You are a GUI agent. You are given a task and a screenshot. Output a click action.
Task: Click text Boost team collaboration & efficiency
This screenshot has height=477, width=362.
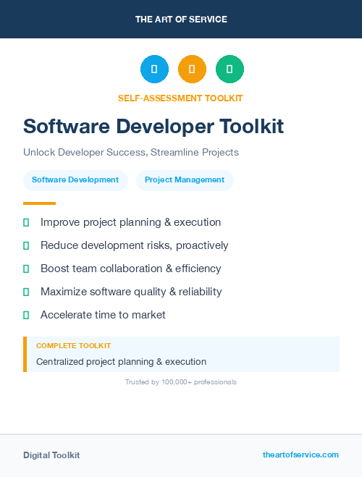[x=131, y=269]
